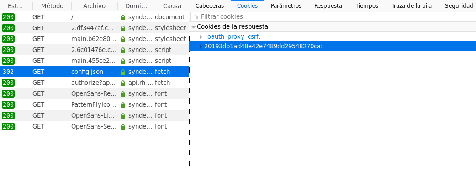Click the lock icon of main.b62e80 row
The width and height of the screenshot is (476, 171).
pyautogui.click(x=123, y=39)
